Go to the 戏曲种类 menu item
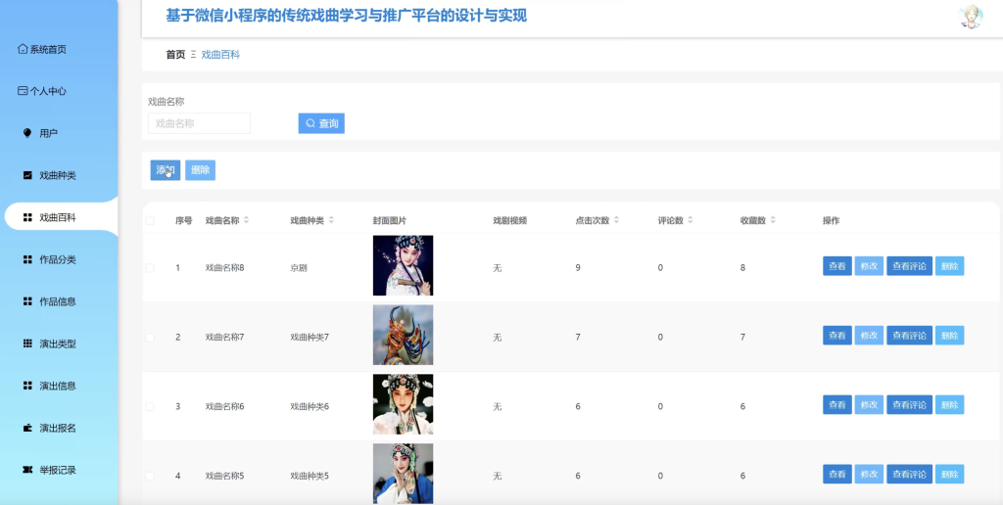Image resolution: width=1003 pixels, height=505 pixels. [x=59, y=175]
